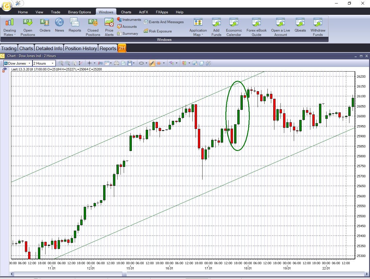Zoom in on the chart

pyautogui.click(x=61, y=63)
